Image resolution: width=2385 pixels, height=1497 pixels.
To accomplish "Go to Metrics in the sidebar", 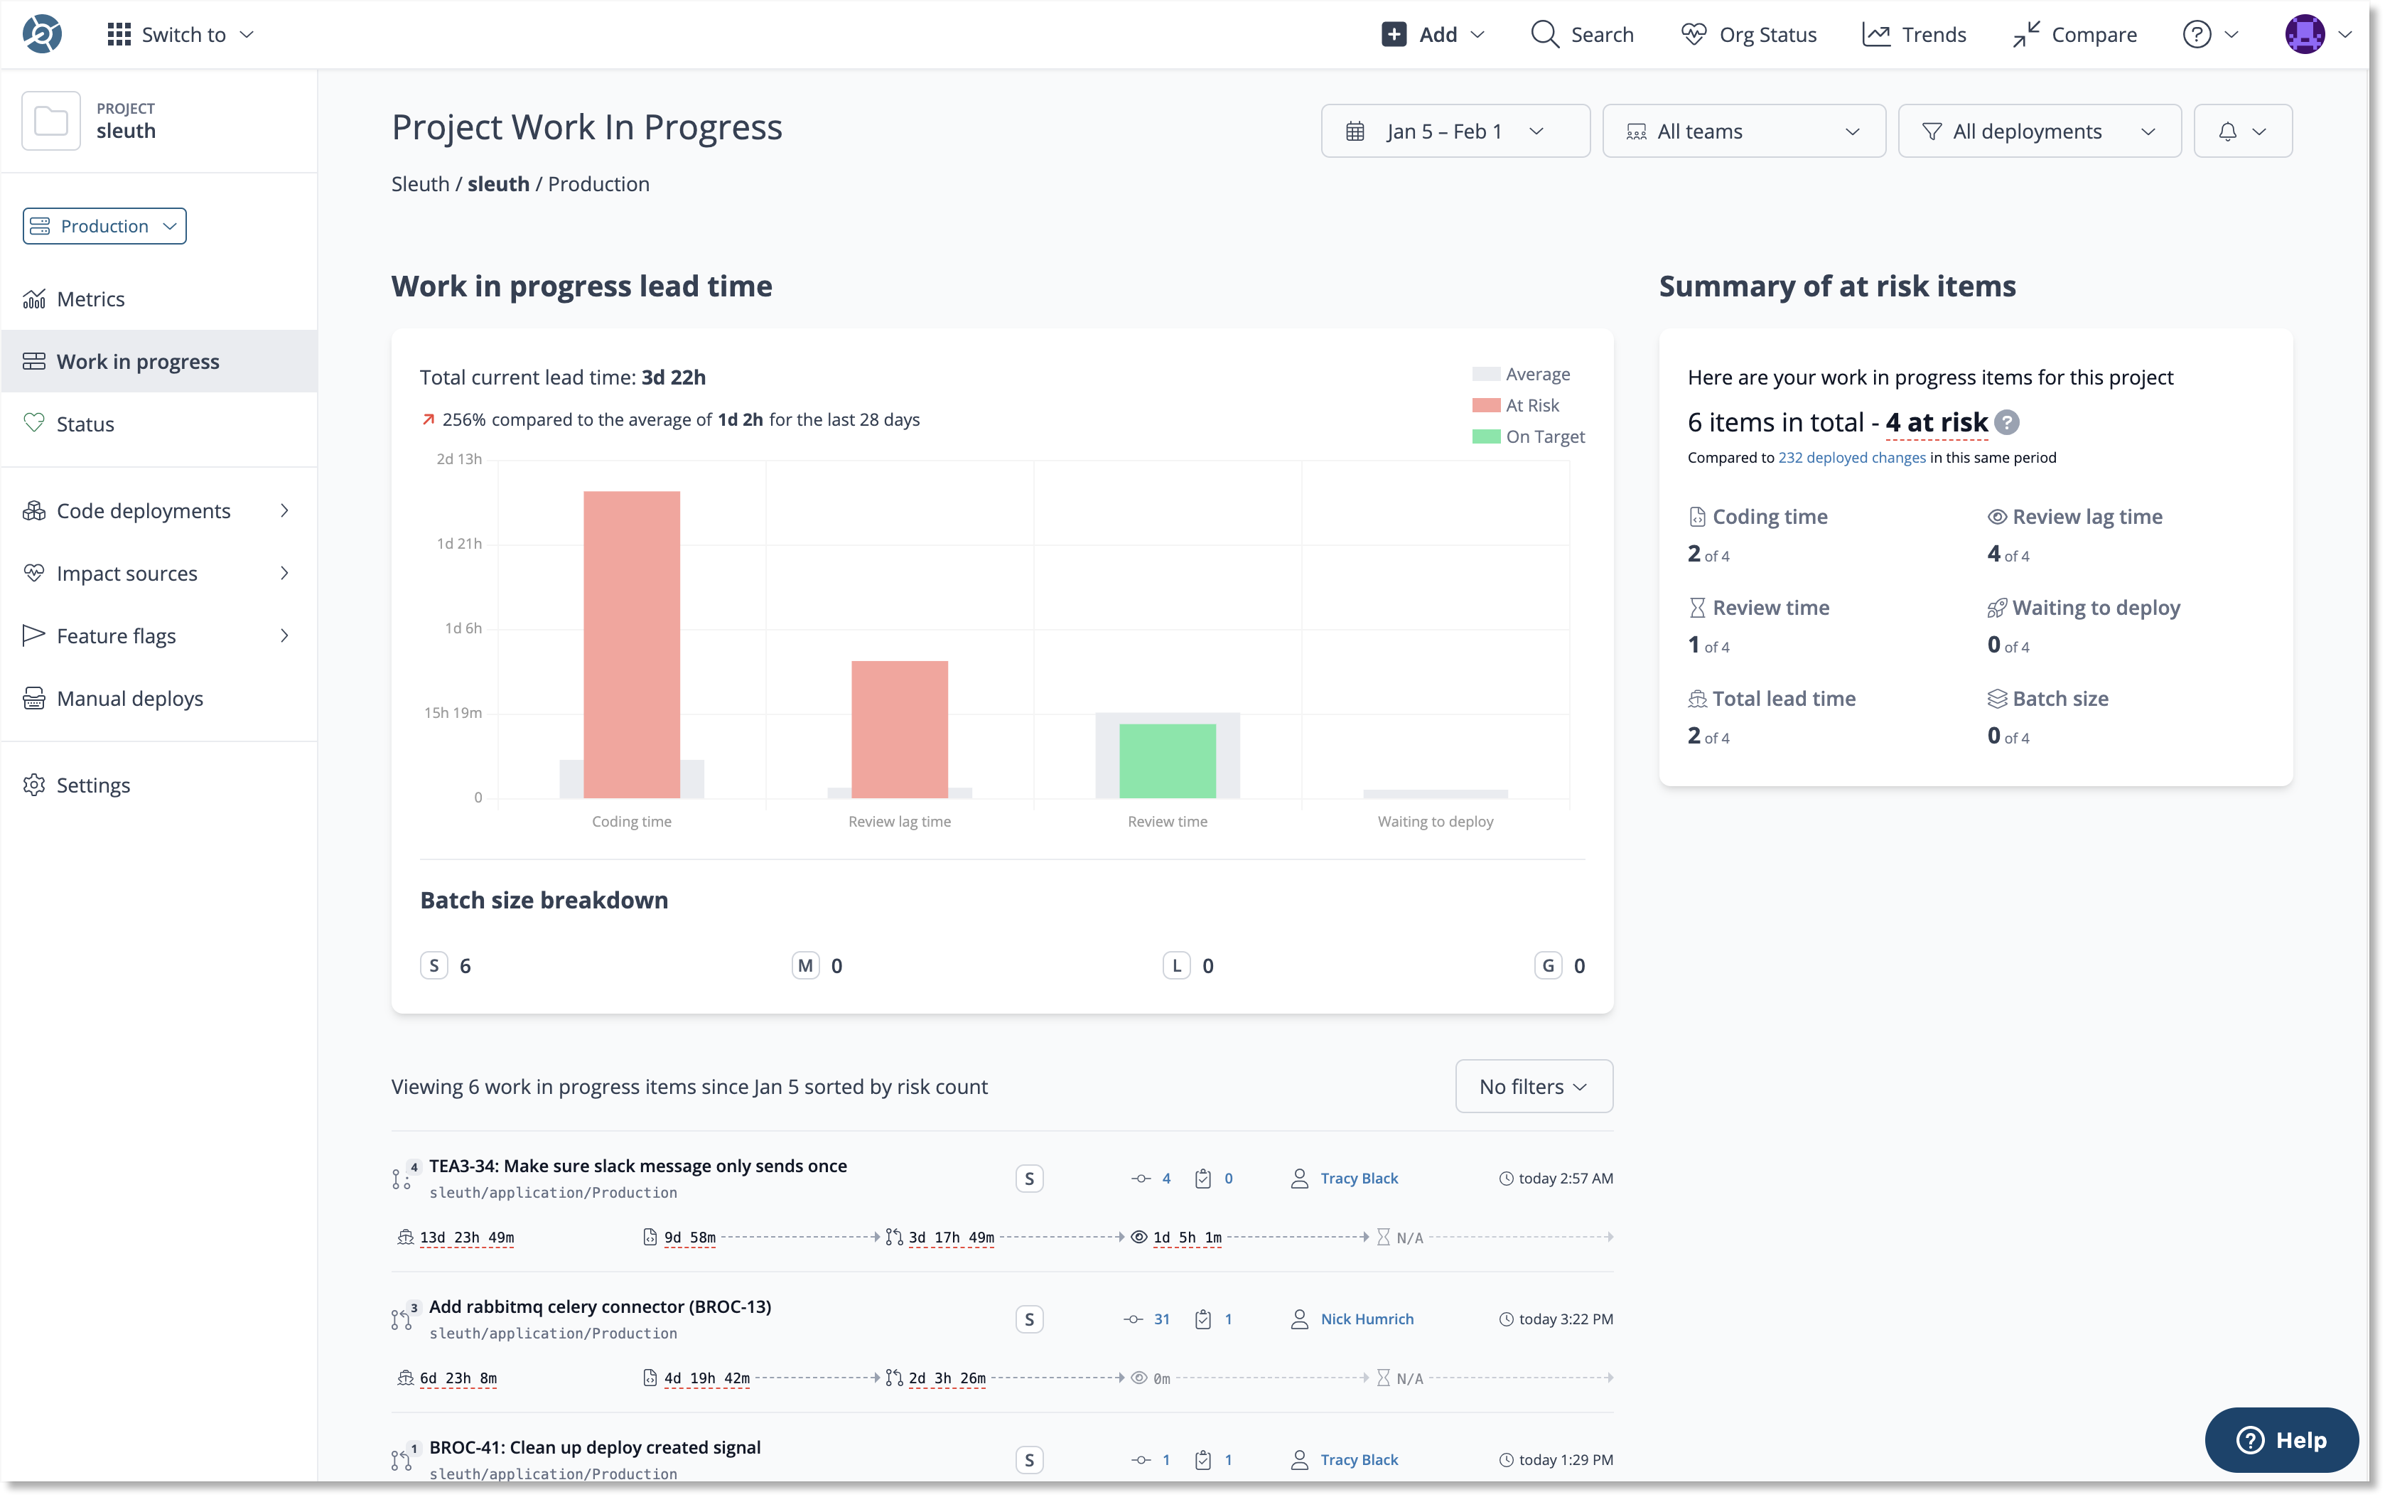I will (x=90, y=299).
